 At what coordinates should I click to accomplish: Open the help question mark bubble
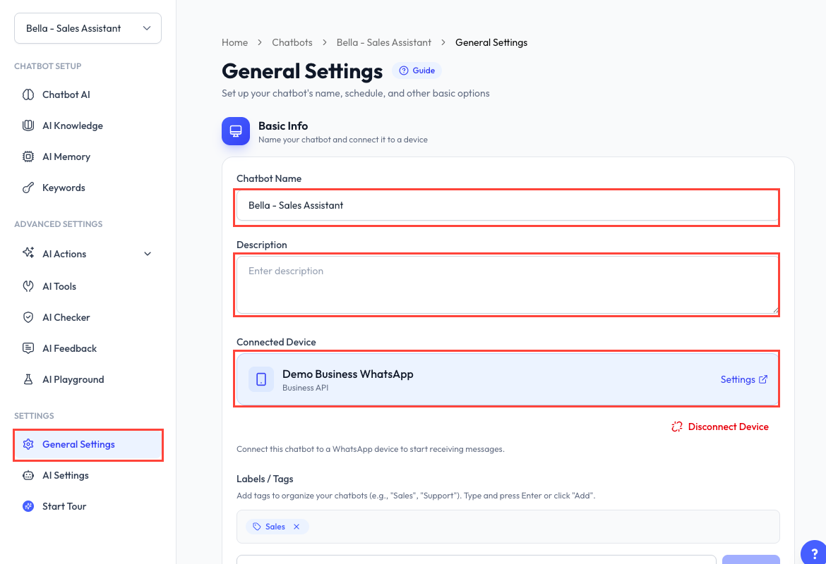pos(814,553)
